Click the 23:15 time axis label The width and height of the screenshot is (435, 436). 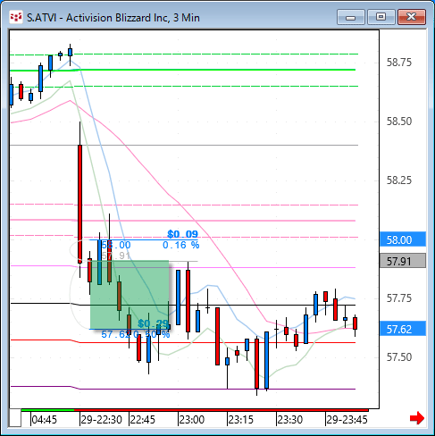point(241,420)
